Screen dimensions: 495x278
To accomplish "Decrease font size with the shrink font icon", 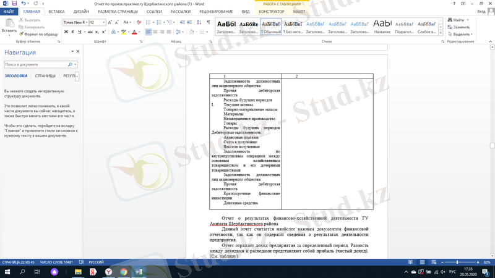I will point(116,22).
